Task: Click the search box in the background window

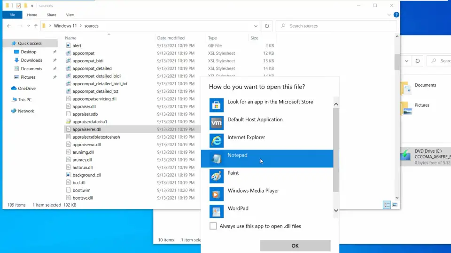Action: click(x=439, y=61)
